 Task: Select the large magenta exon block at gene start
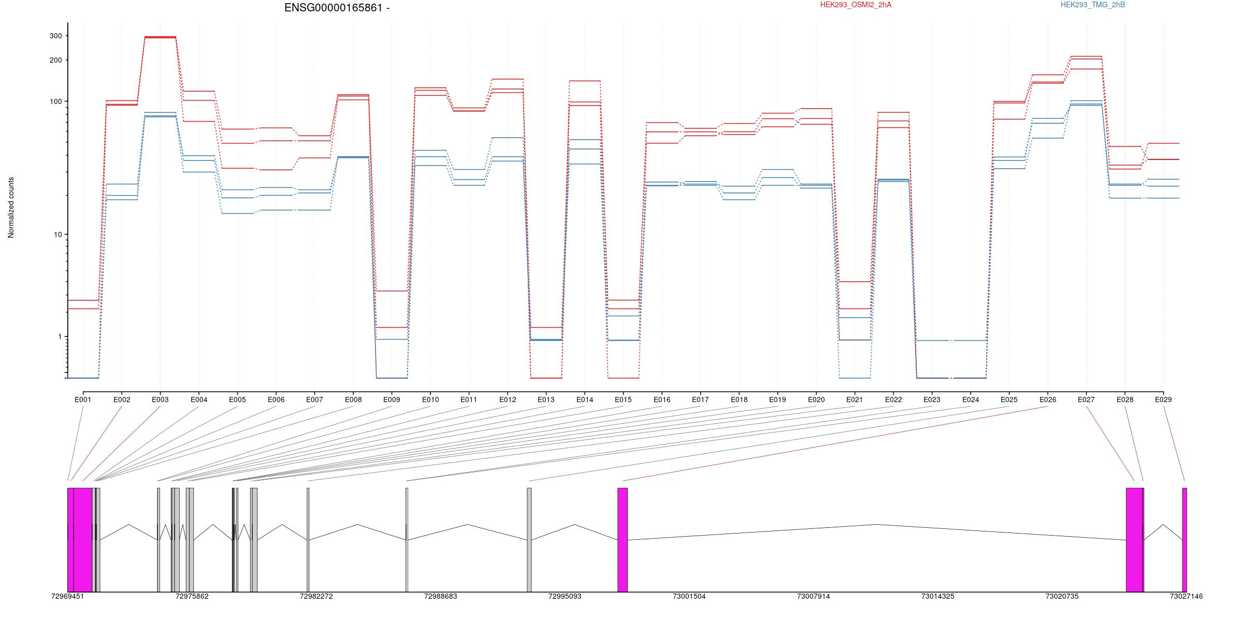point(83,540)
